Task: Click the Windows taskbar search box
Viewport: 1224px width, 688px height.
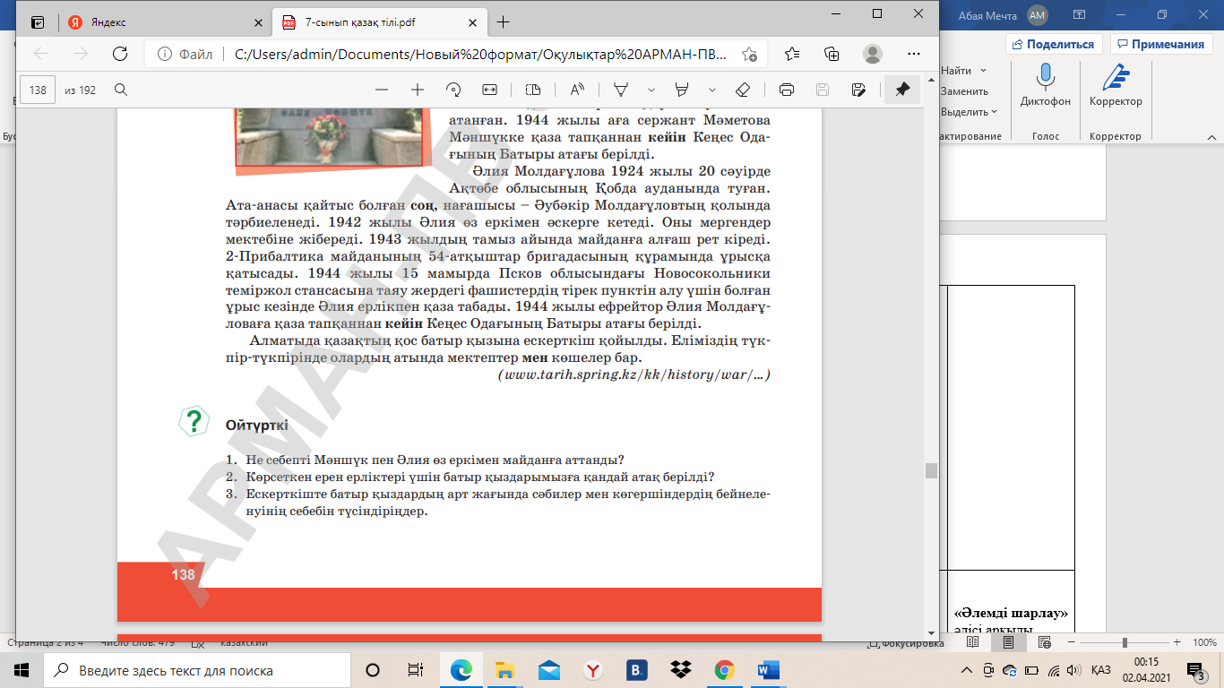Action: 198,670
